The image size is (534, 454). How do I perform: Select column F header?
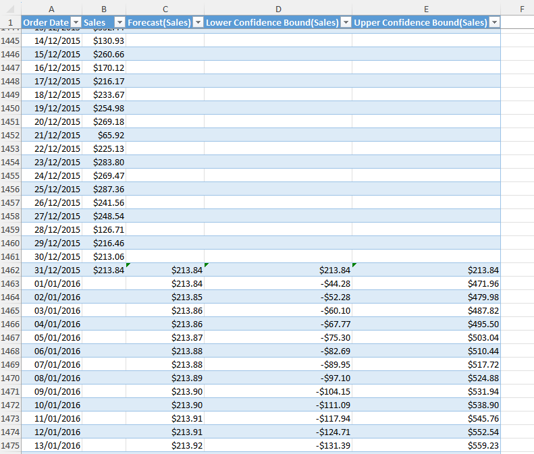522,8
